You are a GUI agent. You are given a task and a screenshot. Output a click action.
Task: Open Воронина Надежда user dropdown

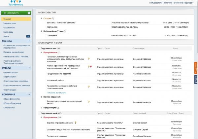tap(184, 3)
